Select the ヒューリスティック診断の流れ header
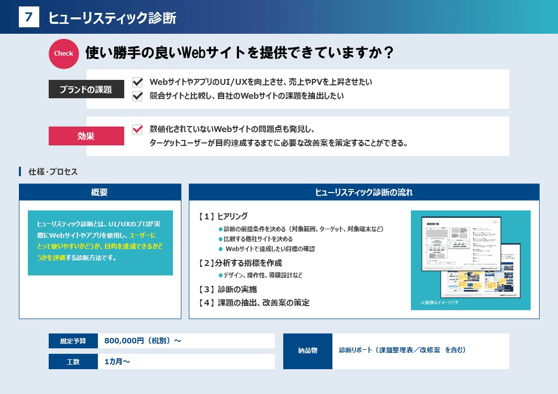Viewport: 558px width, 394px height. (x=364, y=193)
